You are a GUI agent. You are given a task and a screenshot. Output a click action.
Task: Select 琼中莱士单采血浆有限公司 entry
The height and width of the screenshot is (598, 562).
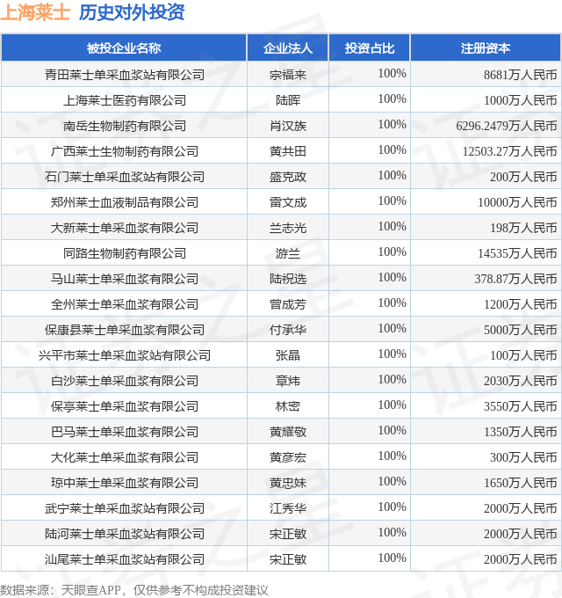pyautogui.click(x=125, y=483)
